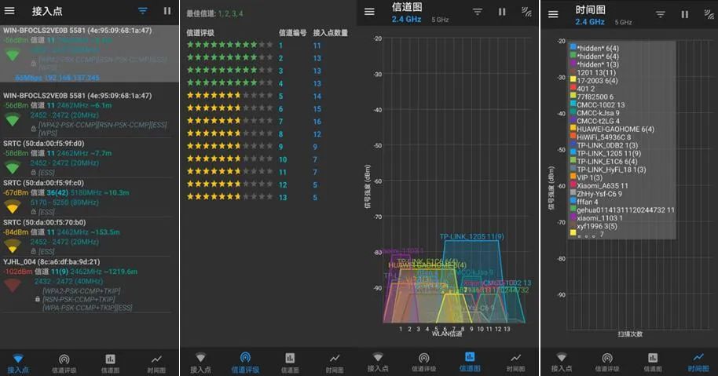The width and height of the screenshot is (718, 376).
Task: Pause scanning on the 信道图 screen
Action: point(502,12)
